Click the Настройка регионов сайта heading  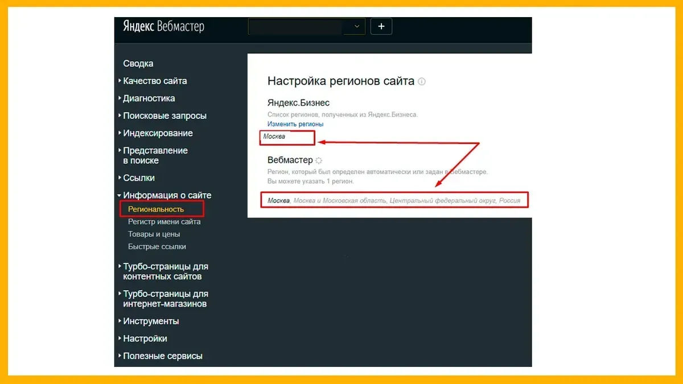[x=341, y=81]
